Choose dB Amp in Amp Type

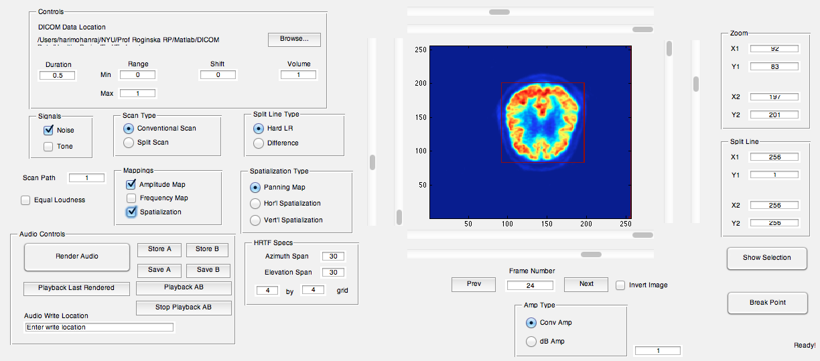click(531, 342)
